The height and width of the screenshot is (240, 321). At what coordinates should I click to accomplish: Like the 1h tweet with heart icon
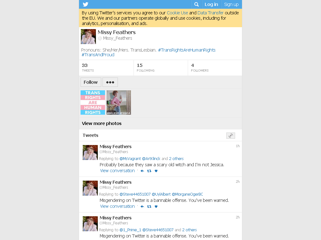pyautogui.click(x=156, y=171)
